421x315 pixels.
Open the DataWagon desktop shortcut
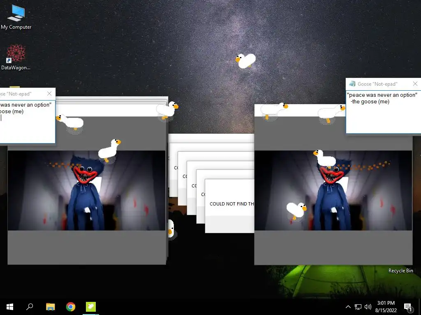(16, 57)
